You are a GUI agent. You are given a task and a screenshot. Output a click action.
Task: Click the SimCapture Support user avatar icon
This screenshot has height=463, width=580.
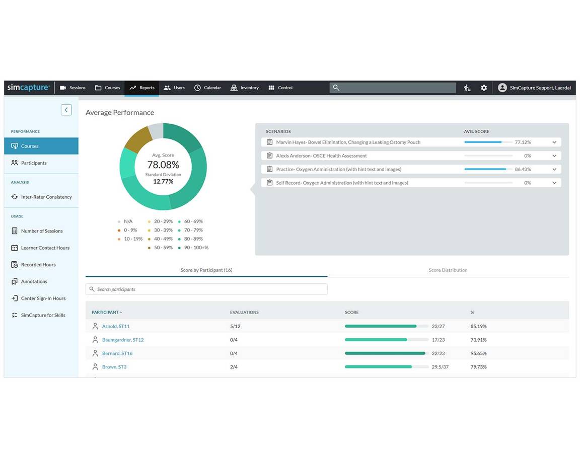coord(502,88)
